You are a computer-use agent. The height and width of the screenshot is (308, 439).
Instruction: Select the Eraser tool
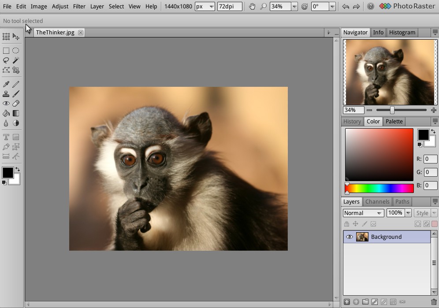pos(16,104)
